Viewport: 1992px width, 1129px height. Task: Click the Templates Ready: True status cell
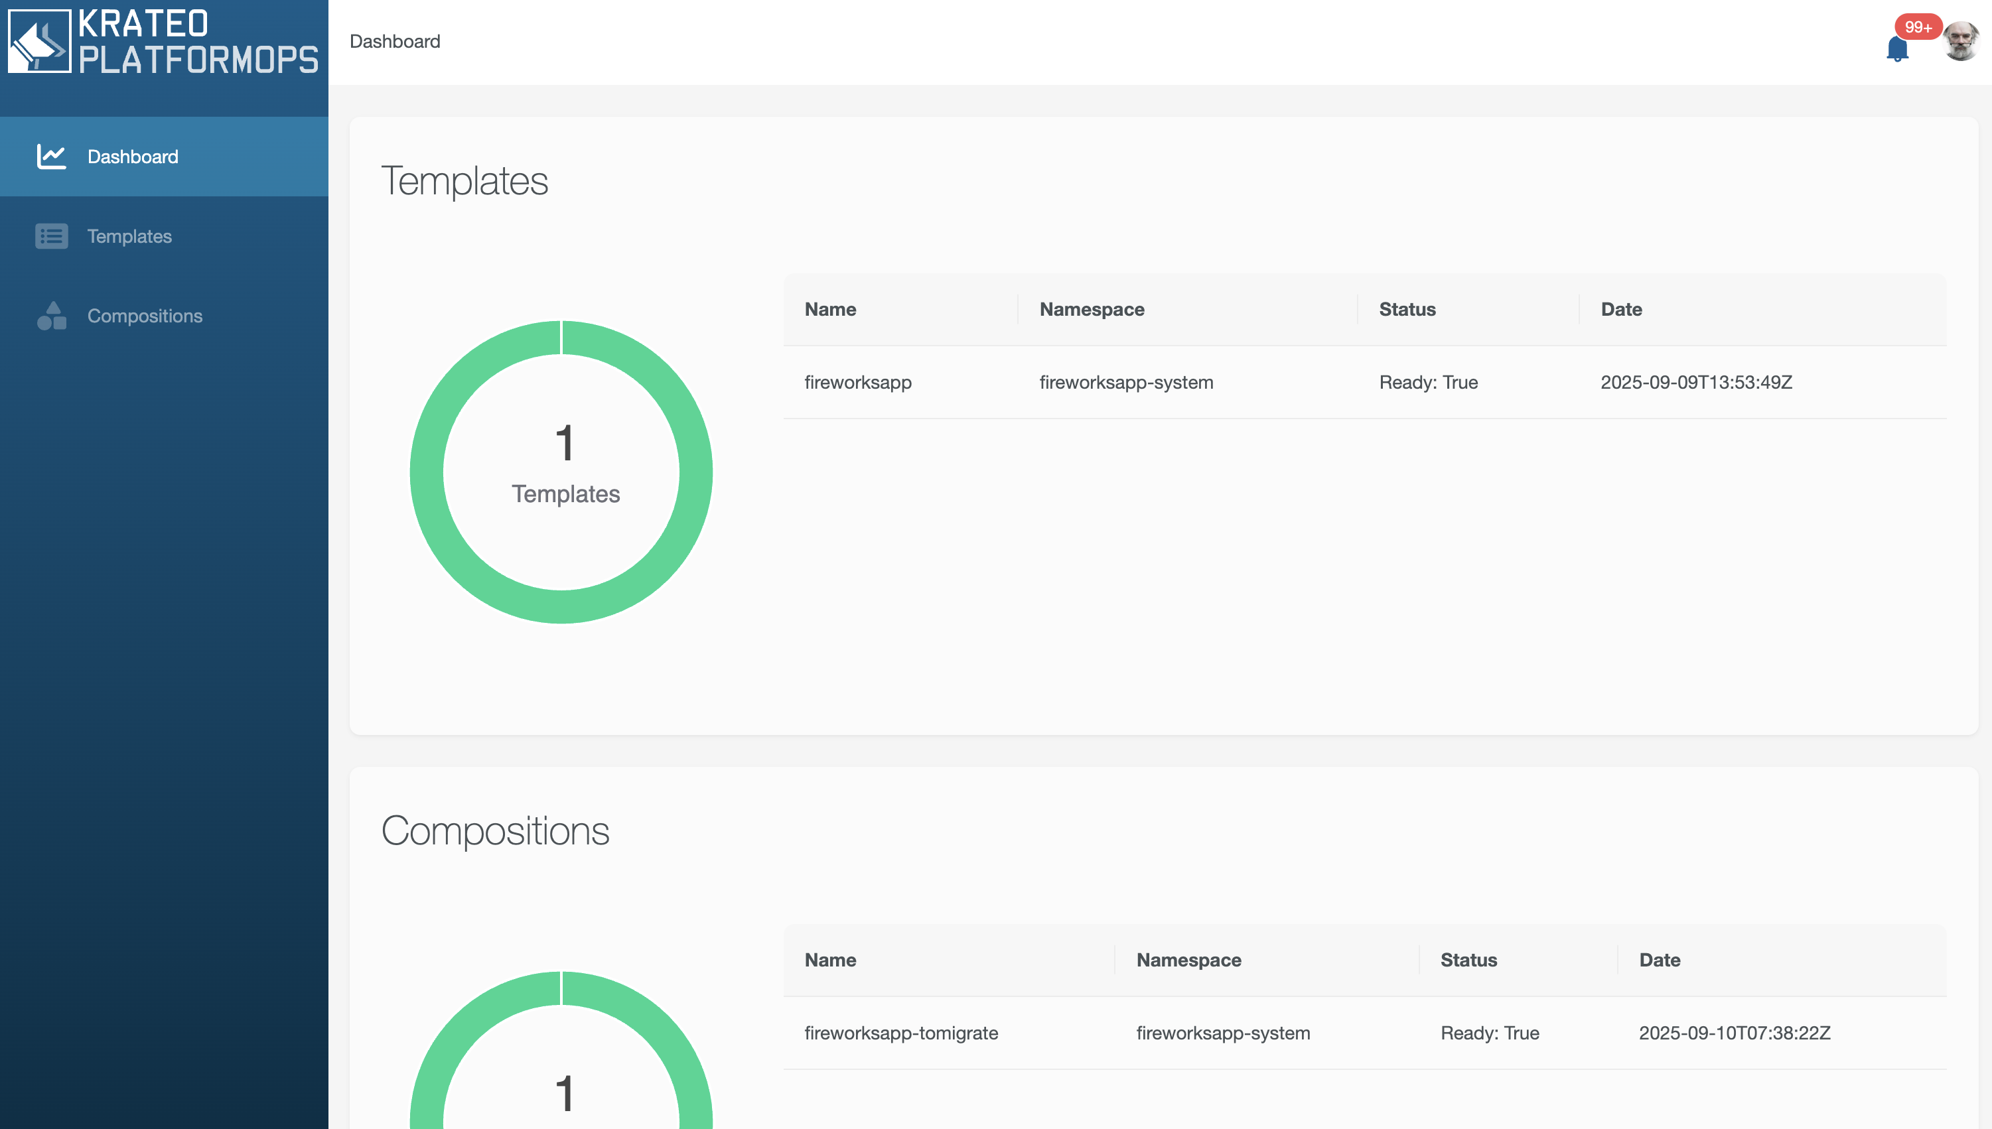click(1428, 382)
